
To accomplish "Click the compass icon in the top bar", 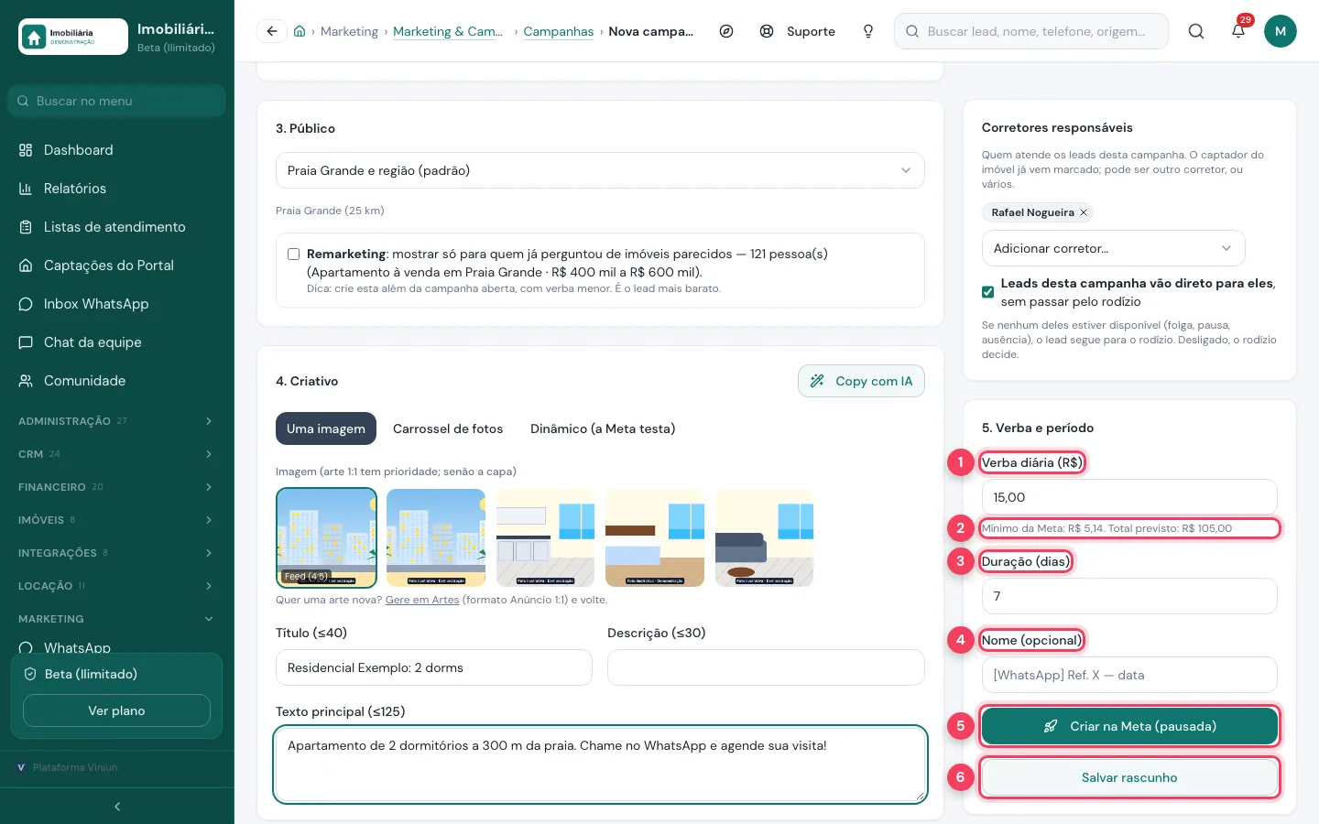I will 726,31.
